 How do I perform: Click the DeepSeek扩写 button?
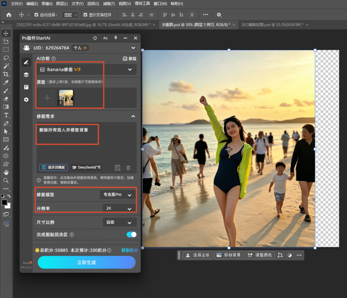click(86, 167)
